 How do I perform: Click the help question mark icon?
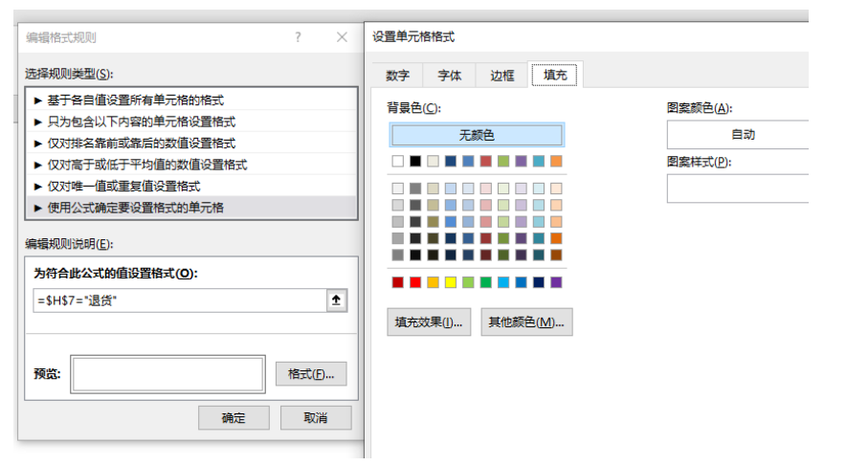tap(298, 37)
